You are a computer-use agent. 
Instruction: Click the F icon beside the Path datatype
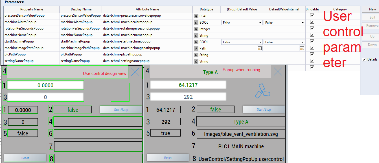196,48
